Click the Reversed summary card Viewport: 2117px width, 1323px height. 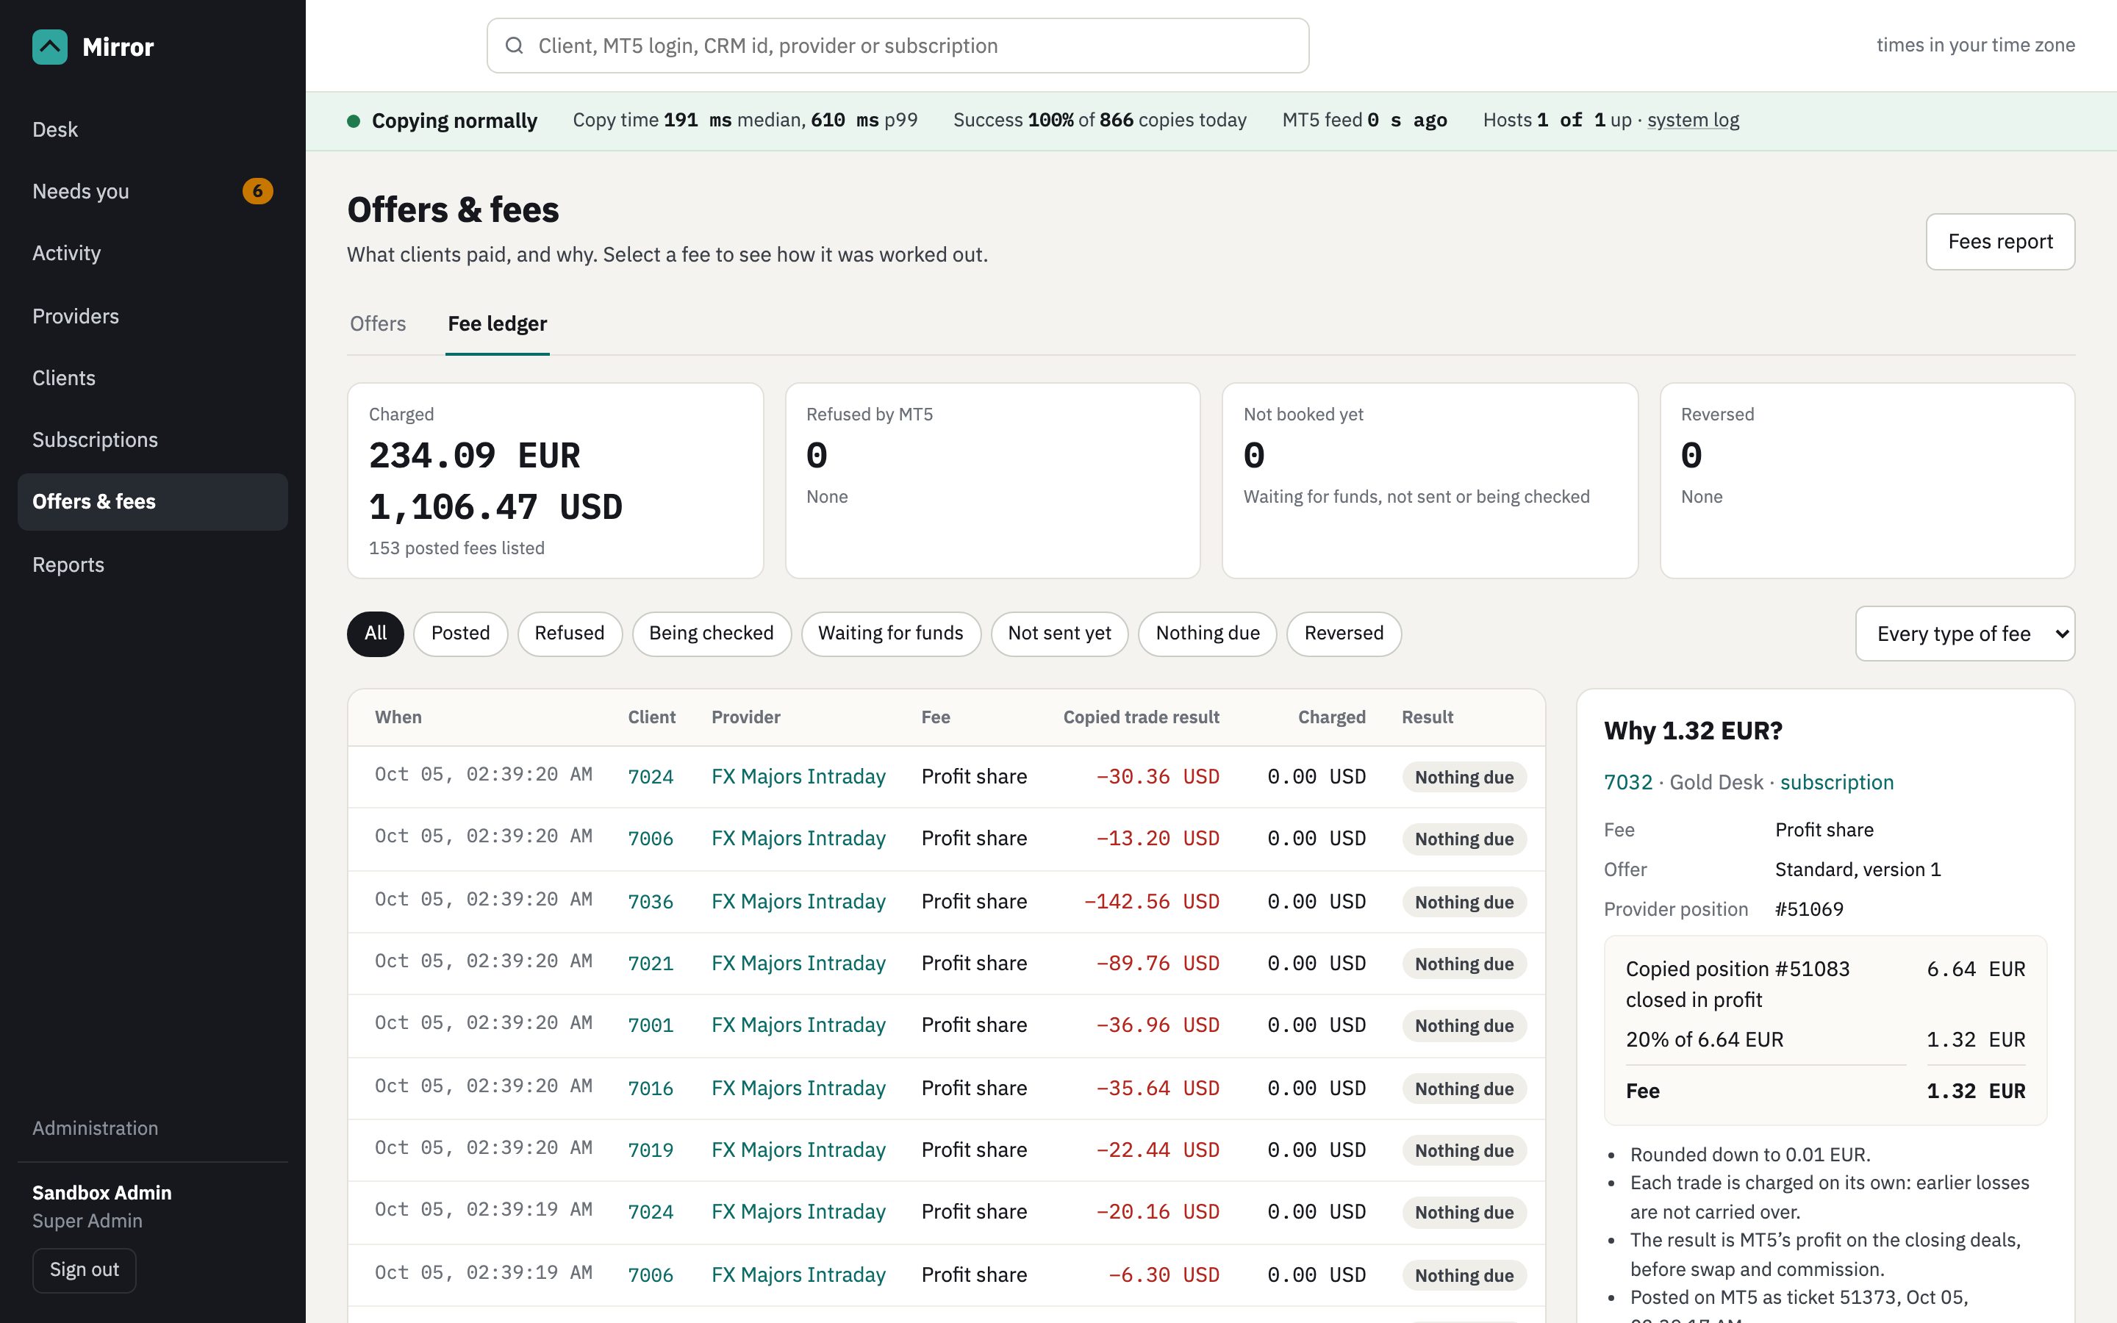pyautogui.click(x=1867, y=481)
